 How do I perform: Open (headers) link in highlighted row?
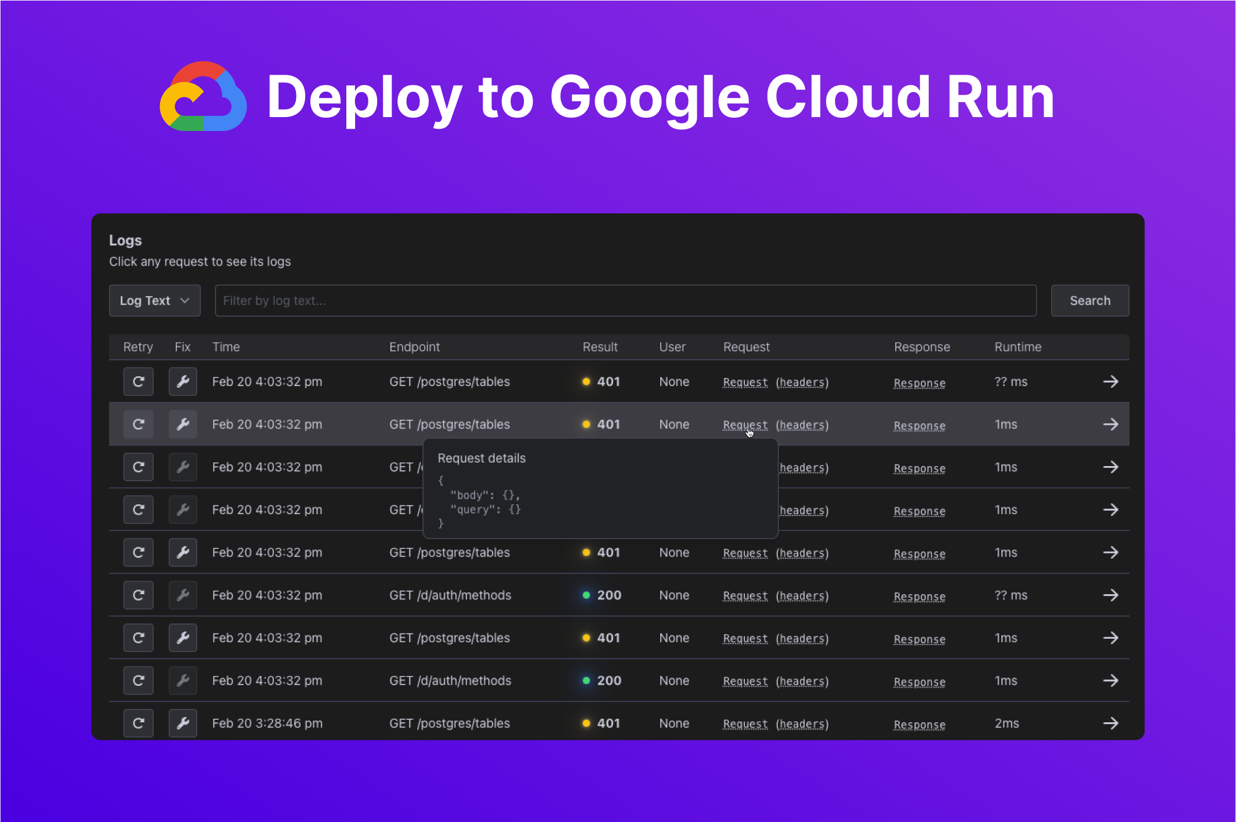802,425
